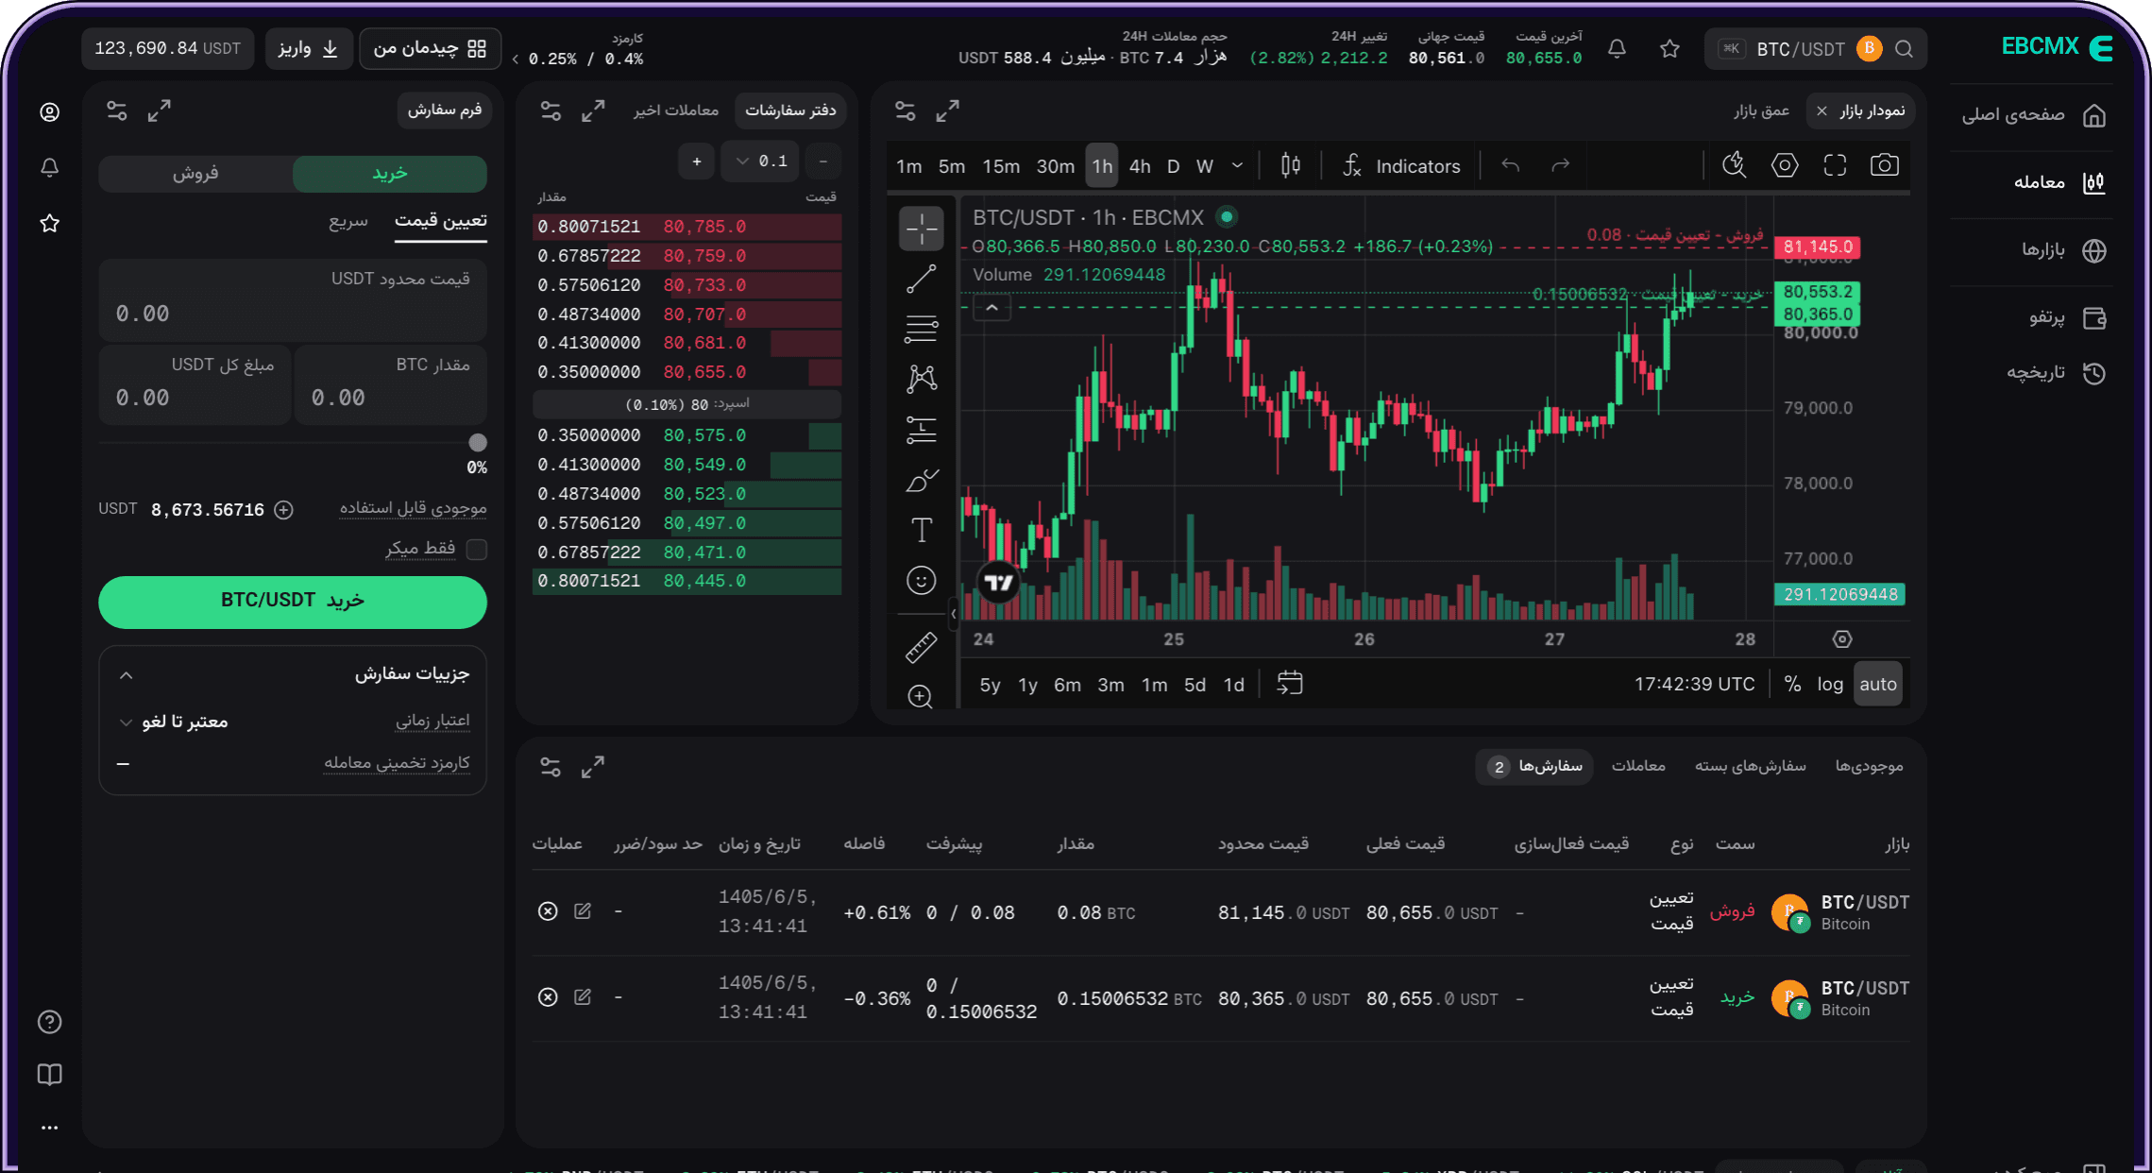Collapse the order details section
This screenshot has width=2152, height=1173.
click(127, 674)
